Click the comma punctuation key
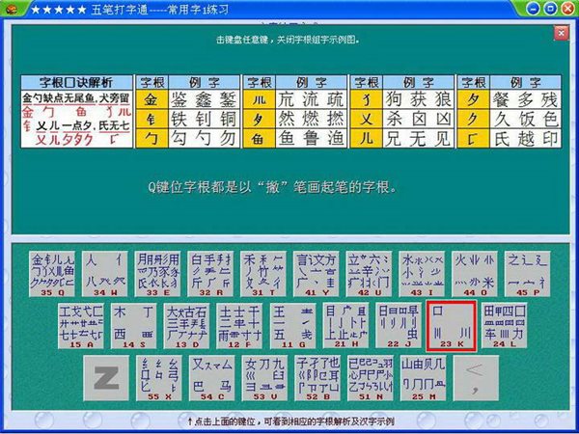This screenshot has height=434, width=579. pos(476,378)
